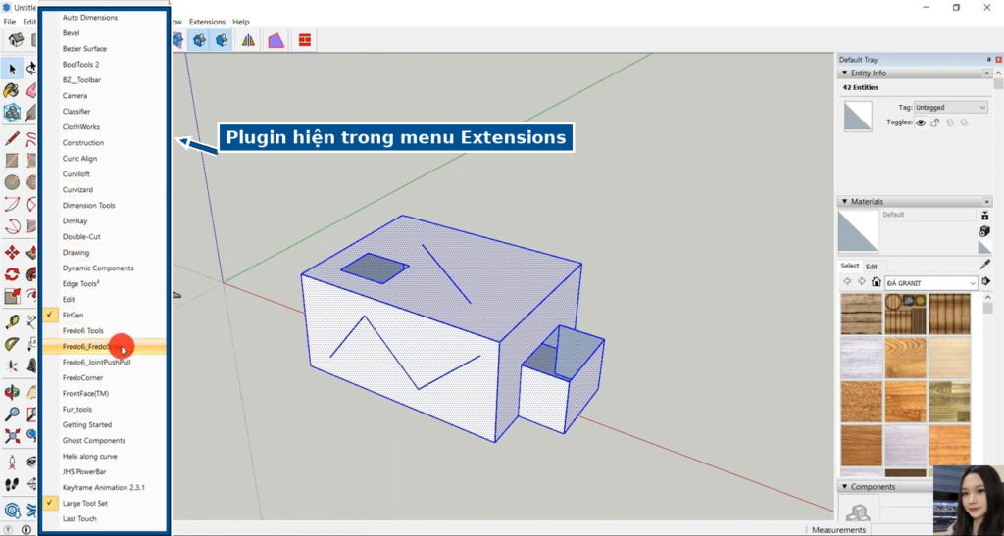Viewport: 1004px width, 536px height.
Task: Go to materials home In Model
Action: pyautogui.click(x=876, y=281)
